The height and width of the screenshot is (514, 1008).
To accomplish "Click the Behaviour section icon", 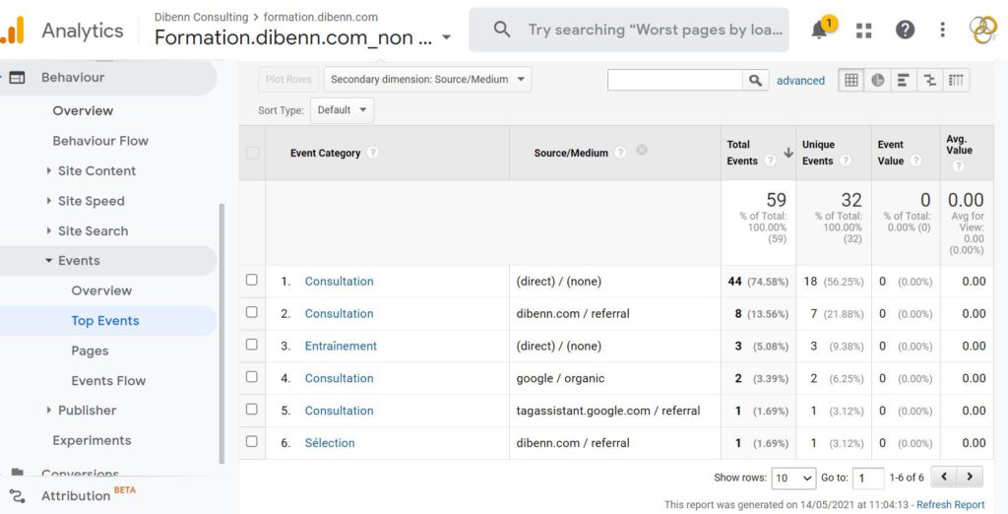I will (18, 77).
